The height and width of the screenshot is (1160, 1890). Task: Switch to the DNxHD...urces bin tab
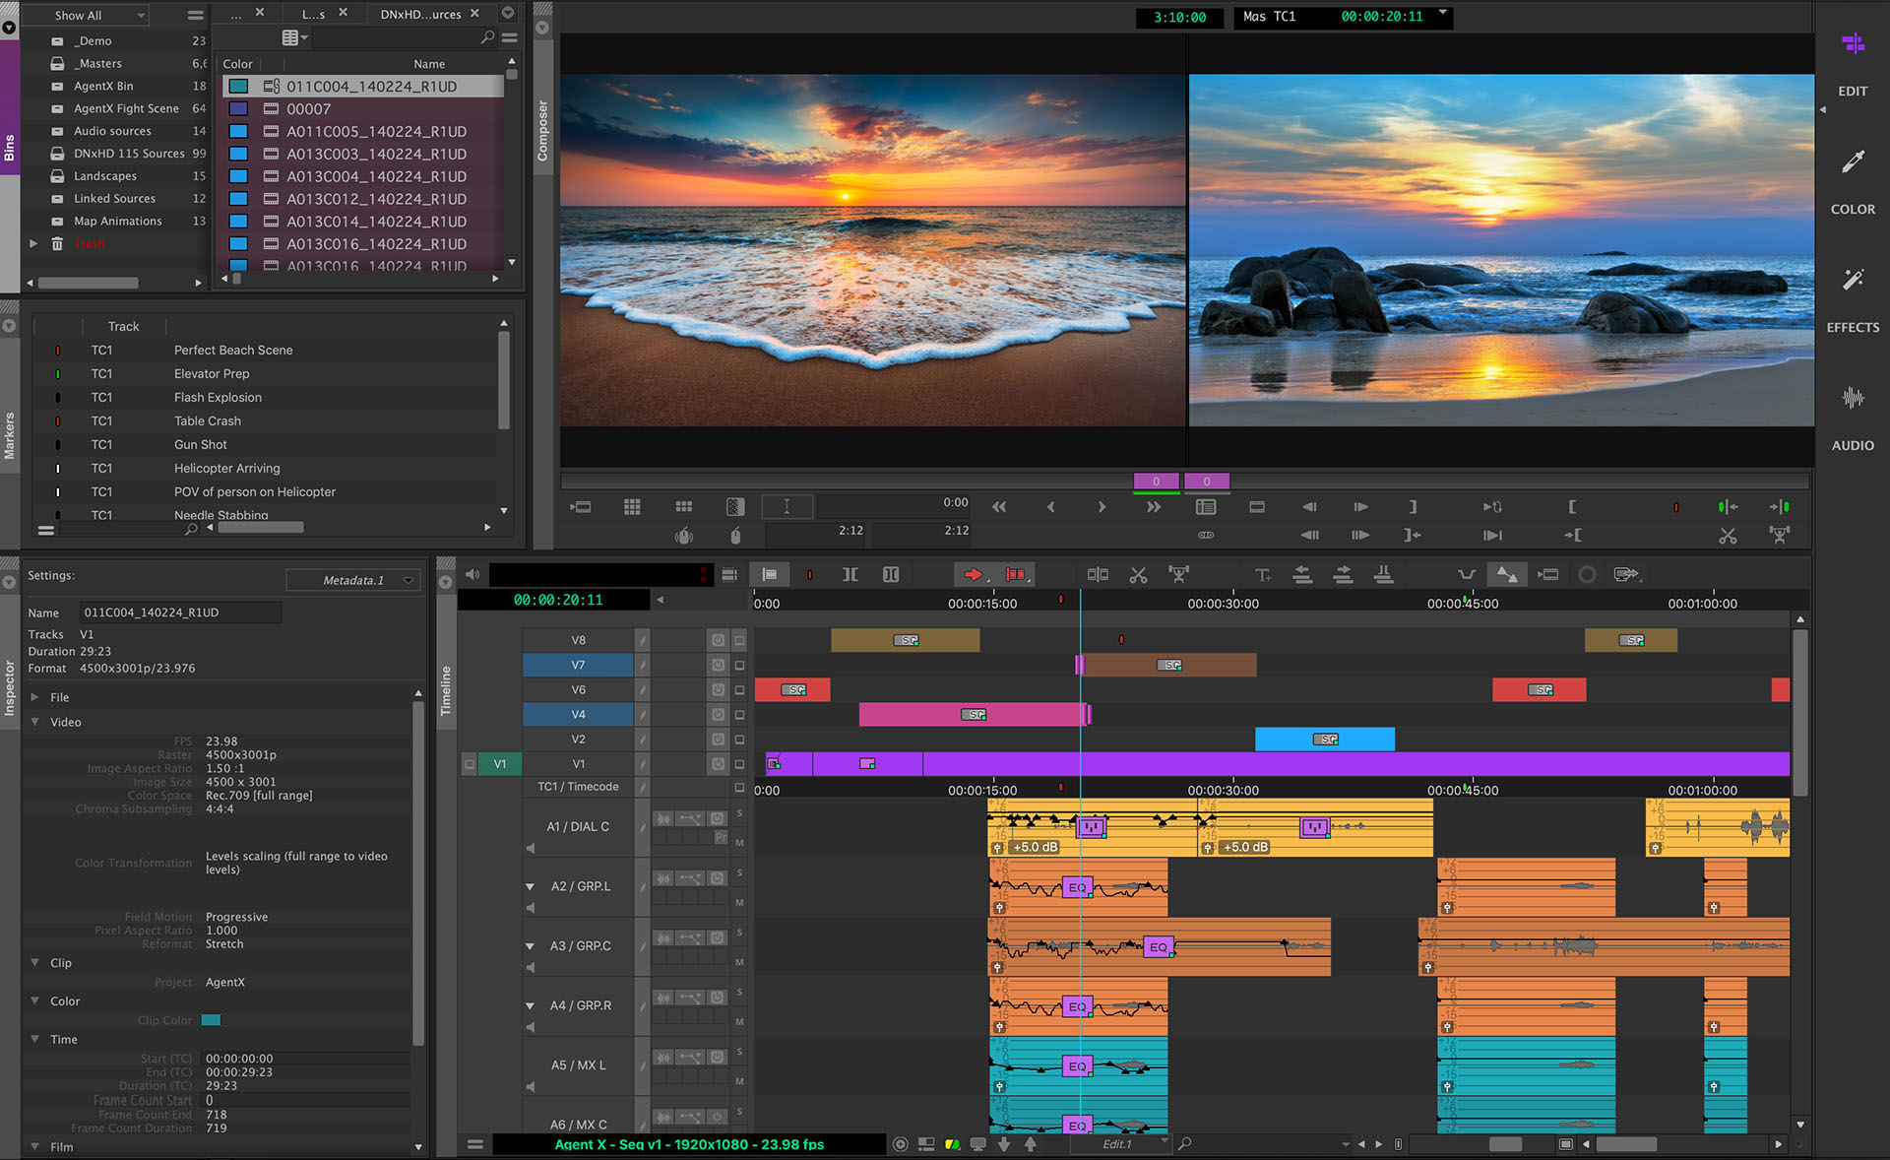click(420, 14)
